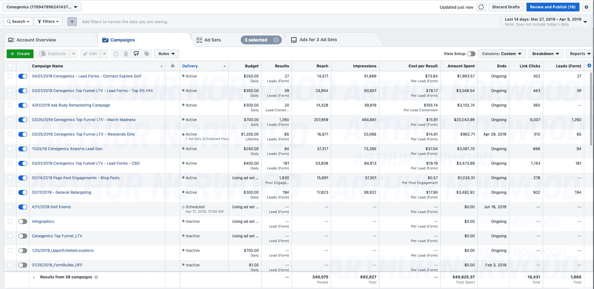
Task: Open the Page Post Engagements - Blog Posts campaign
Action: pos(76,178)
